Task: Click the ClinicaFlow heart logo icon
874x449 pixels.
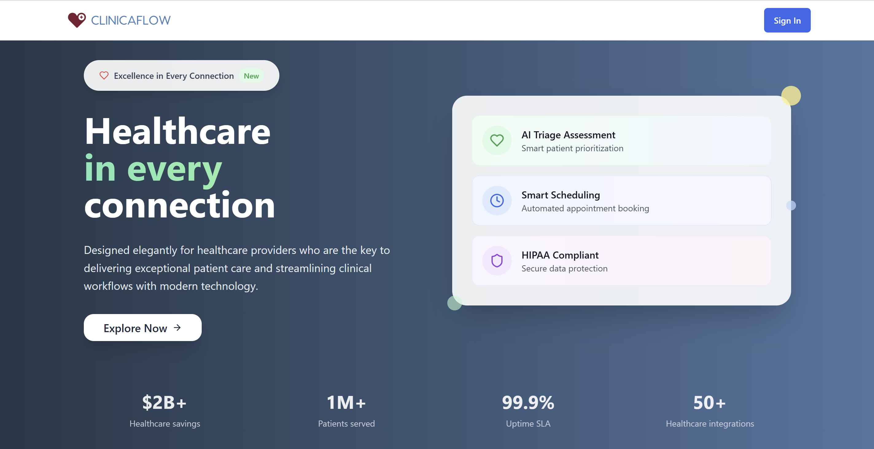Action: pyautogui.click(x=77, y=20)
